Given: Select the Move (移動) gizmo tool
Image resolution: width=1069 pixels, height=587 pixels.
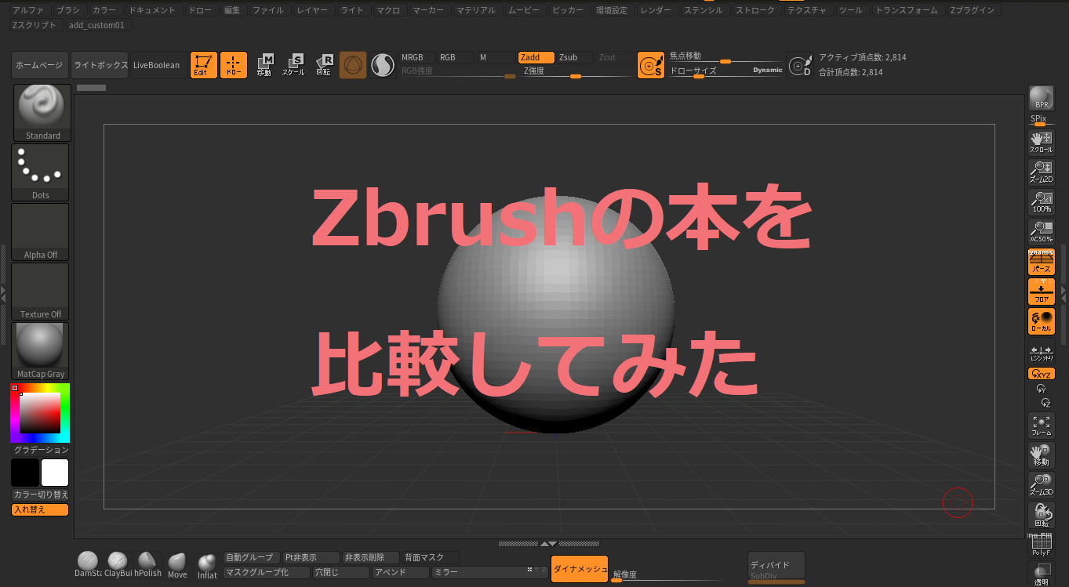Looking at the screenshot, I should [264, 65].
